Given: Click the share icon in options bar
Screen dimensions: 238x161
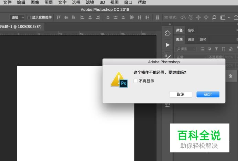Looking at the screenshot, I should click(x=236, y=17).
